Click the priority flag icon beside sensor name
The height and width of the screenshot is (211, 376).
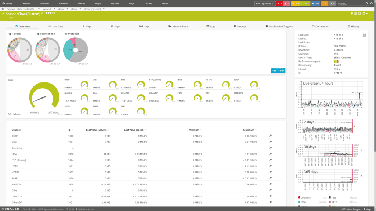coord(42,13)
